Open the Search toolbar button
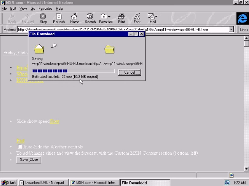 pos(90,19)
